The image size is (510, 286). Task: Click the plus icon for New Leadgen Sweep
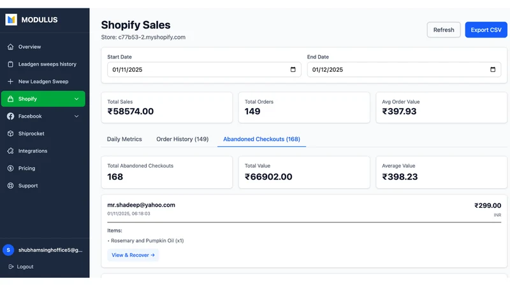click(x=10, y=81)
